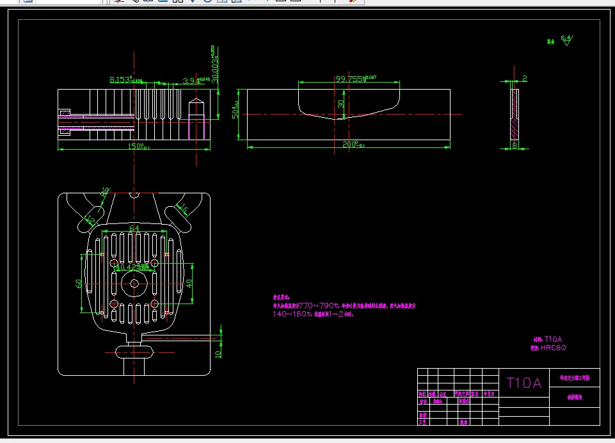Image resolution: width=615 pixels, height=443 pixels.
Task: Click the vertical 30.003 dimension text
Action: point(214,63)
